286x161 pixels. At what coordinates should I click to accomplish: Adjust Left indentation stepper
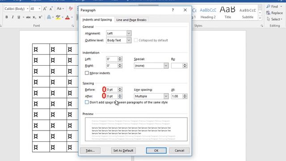point(120,59)
